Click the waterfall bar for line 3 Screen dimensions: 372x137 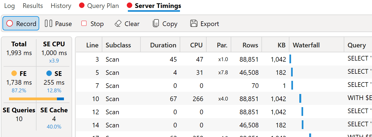coord(290,59)
